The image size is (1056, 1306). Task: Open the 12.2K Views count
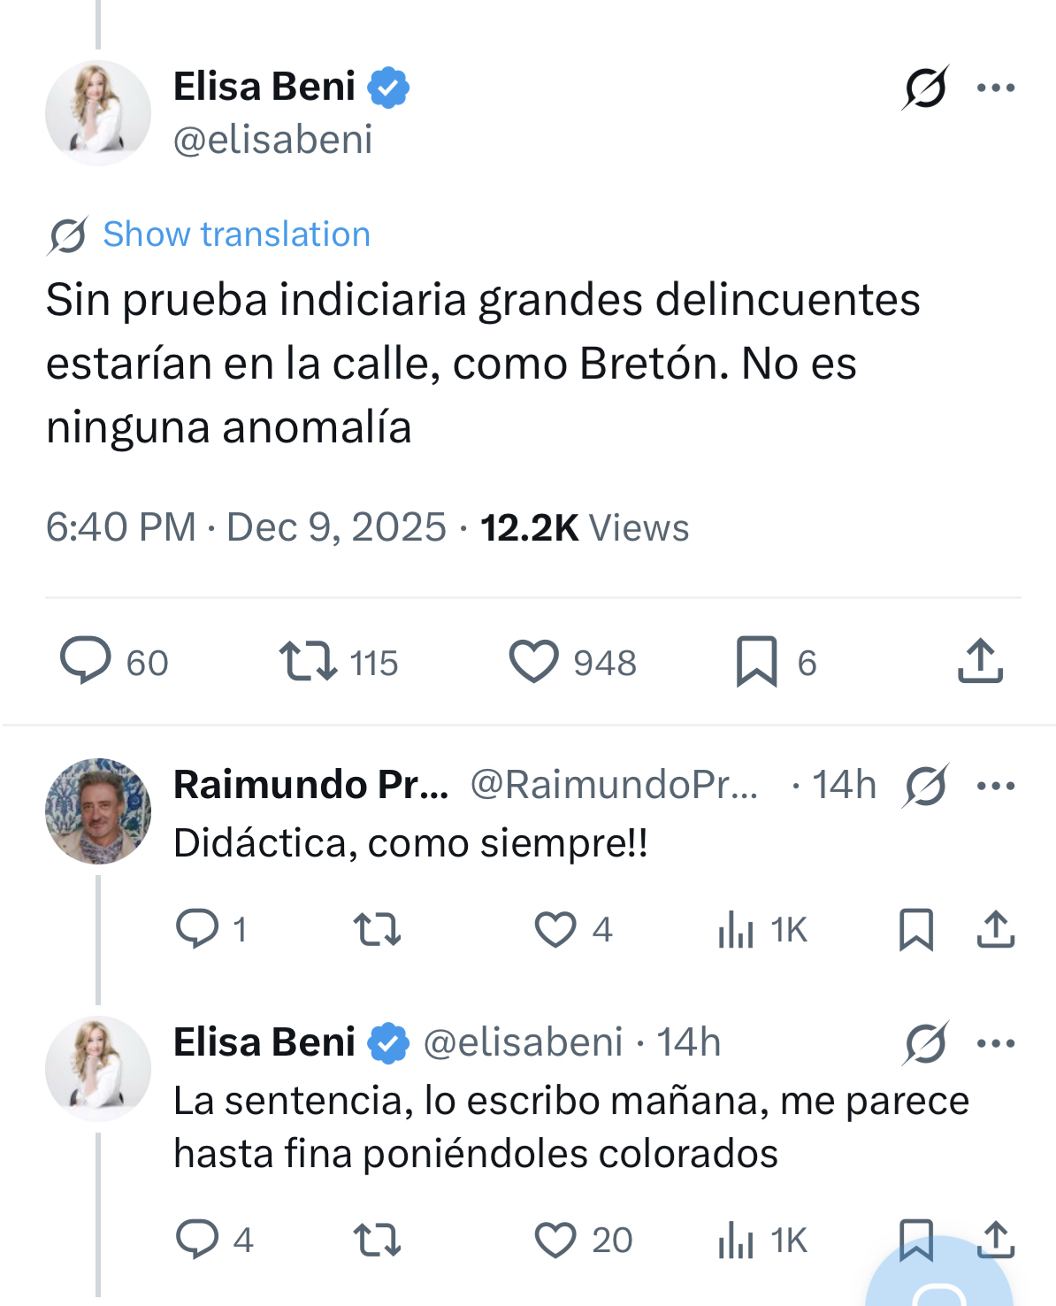pos(584,528)
